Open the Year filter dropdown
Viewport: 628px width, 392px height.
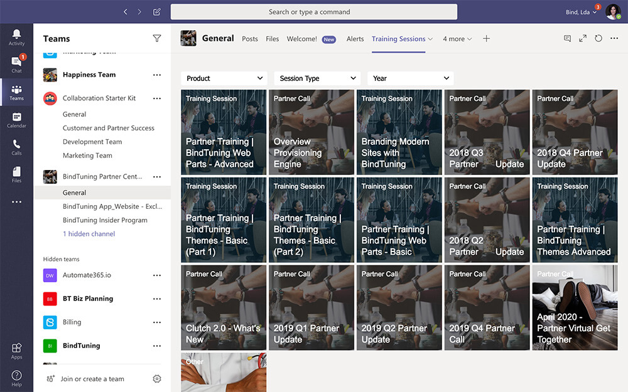[411, 78]
